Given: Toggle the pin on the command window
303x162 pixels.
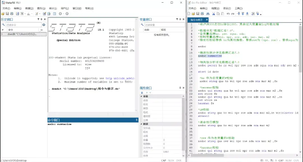Looking at the screenshot, I should point(136,120).
